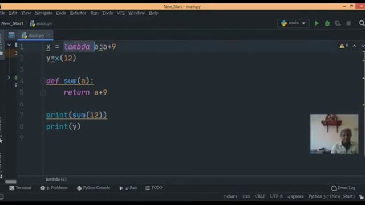Click the print(sum(12)) statement on line 7
The width and height of the screenshot is (365, 205).
point(76,115)
